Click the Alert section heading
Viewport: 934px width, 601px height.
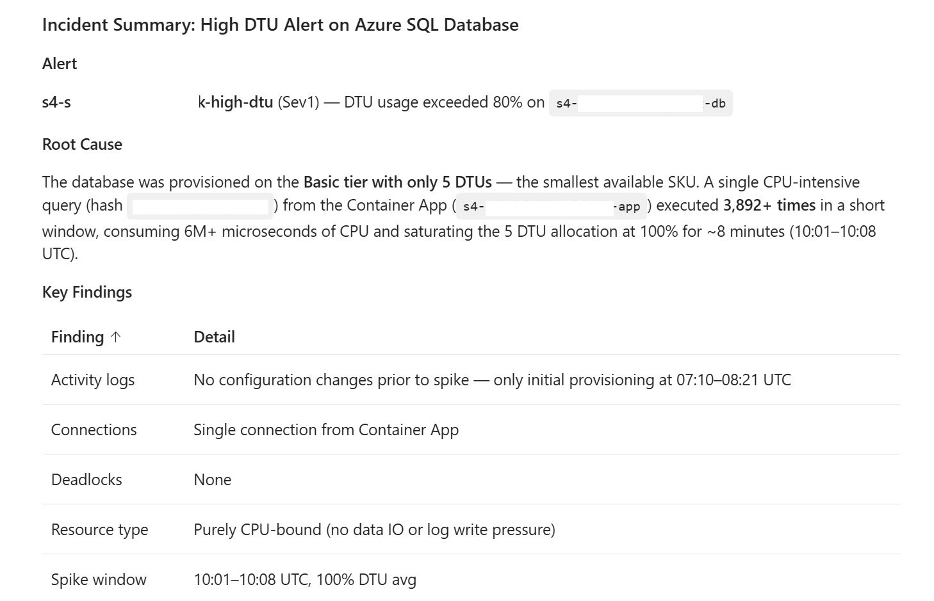[60, 63]
